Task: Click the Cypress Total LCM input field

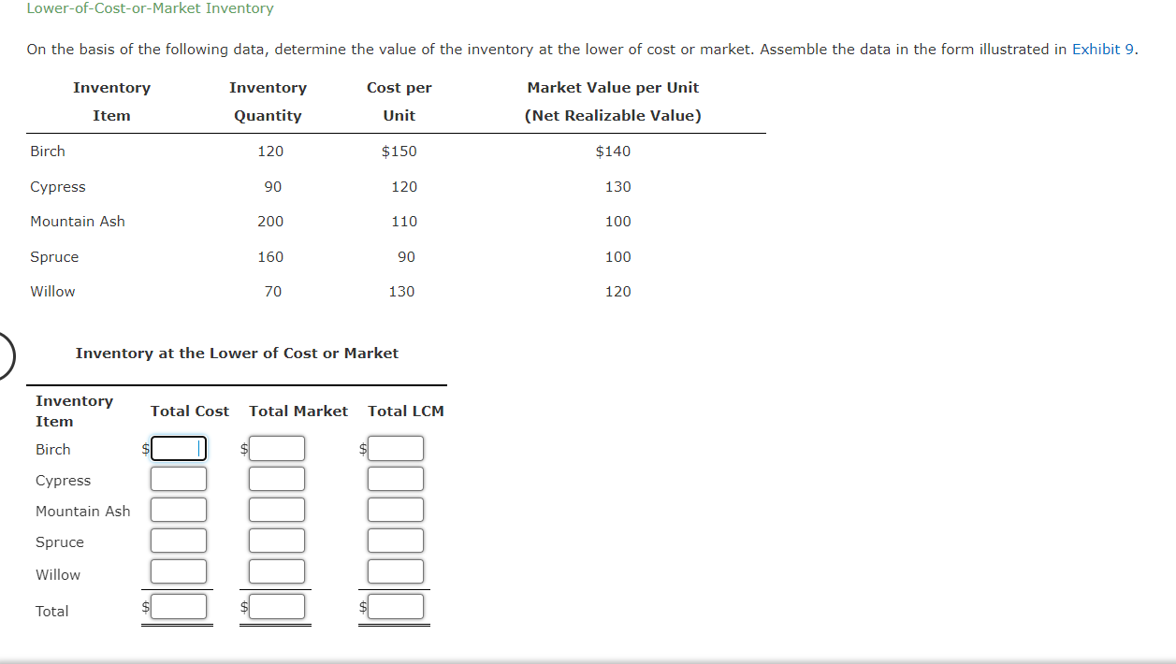Action: (395, 478)
